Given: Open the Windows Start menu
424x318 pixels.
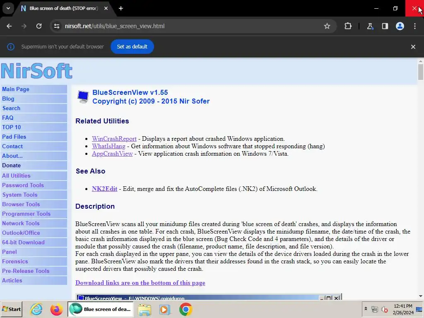Looking at the screenshot, I should 11,309.
